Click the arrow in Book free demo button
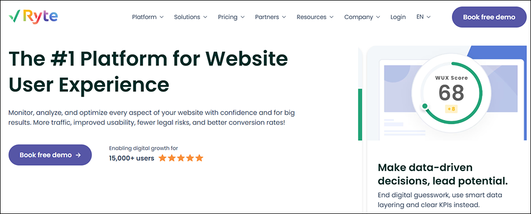The image size is (531, 214). [x=78, y=155]
